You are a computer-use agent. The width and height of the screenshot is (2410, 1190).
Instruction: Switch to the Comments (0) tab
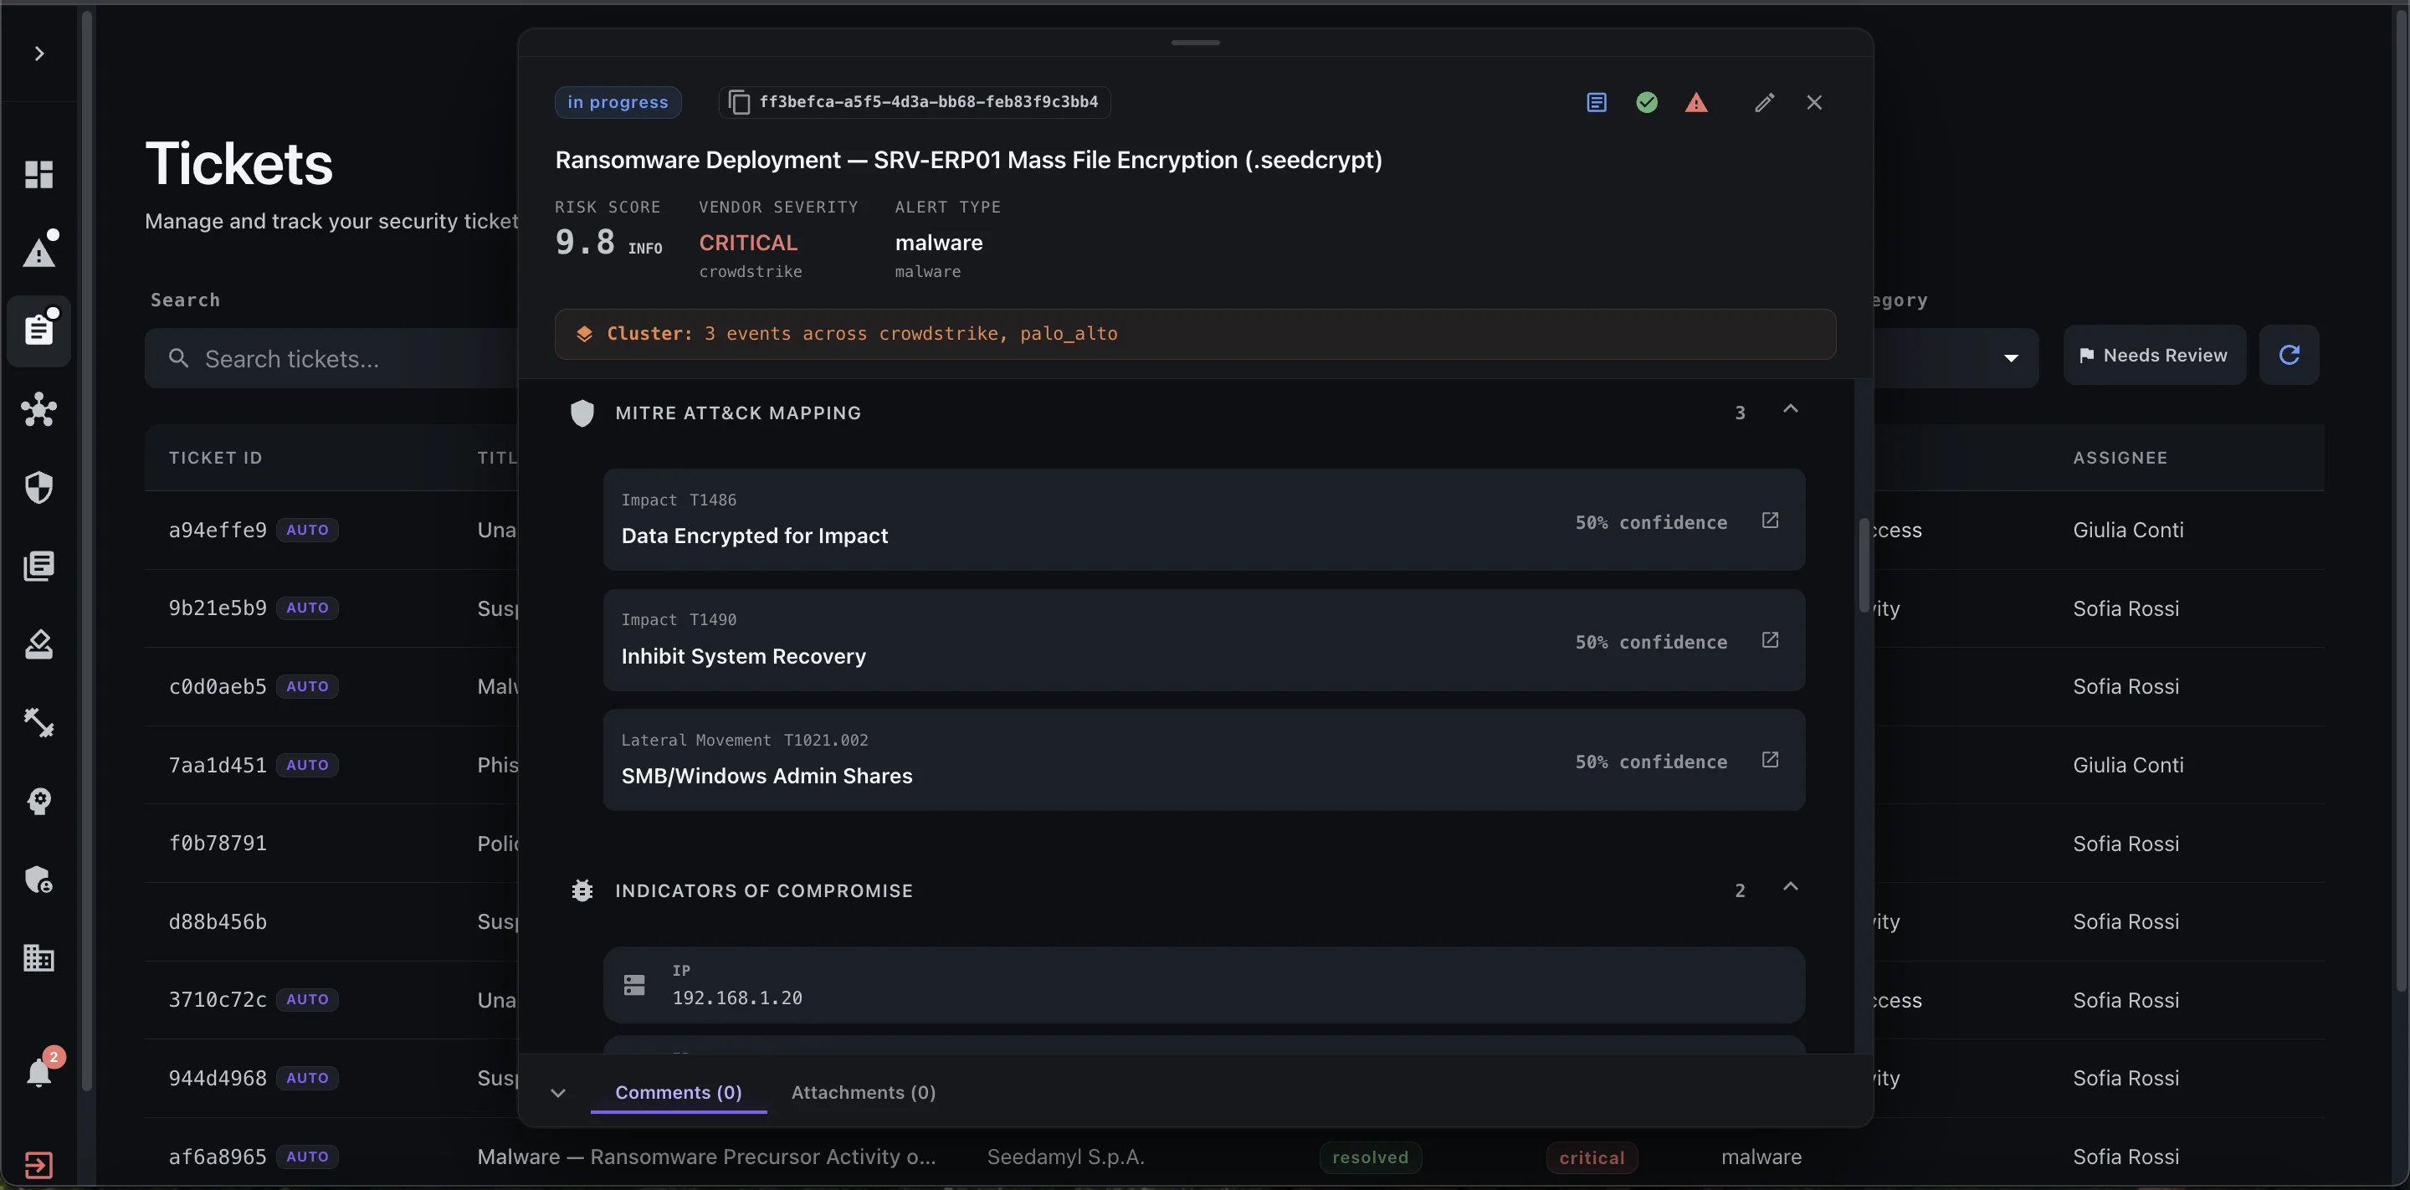click(679, 1093)
